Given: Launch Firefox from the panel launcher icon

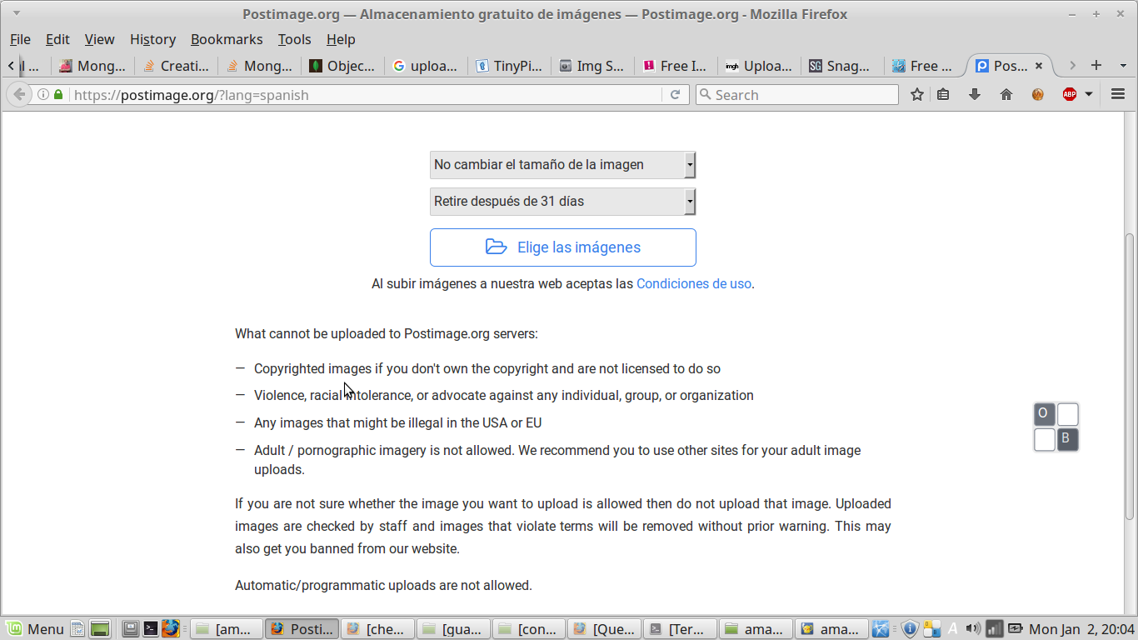Looking at the screenshot, I should 171,628.
